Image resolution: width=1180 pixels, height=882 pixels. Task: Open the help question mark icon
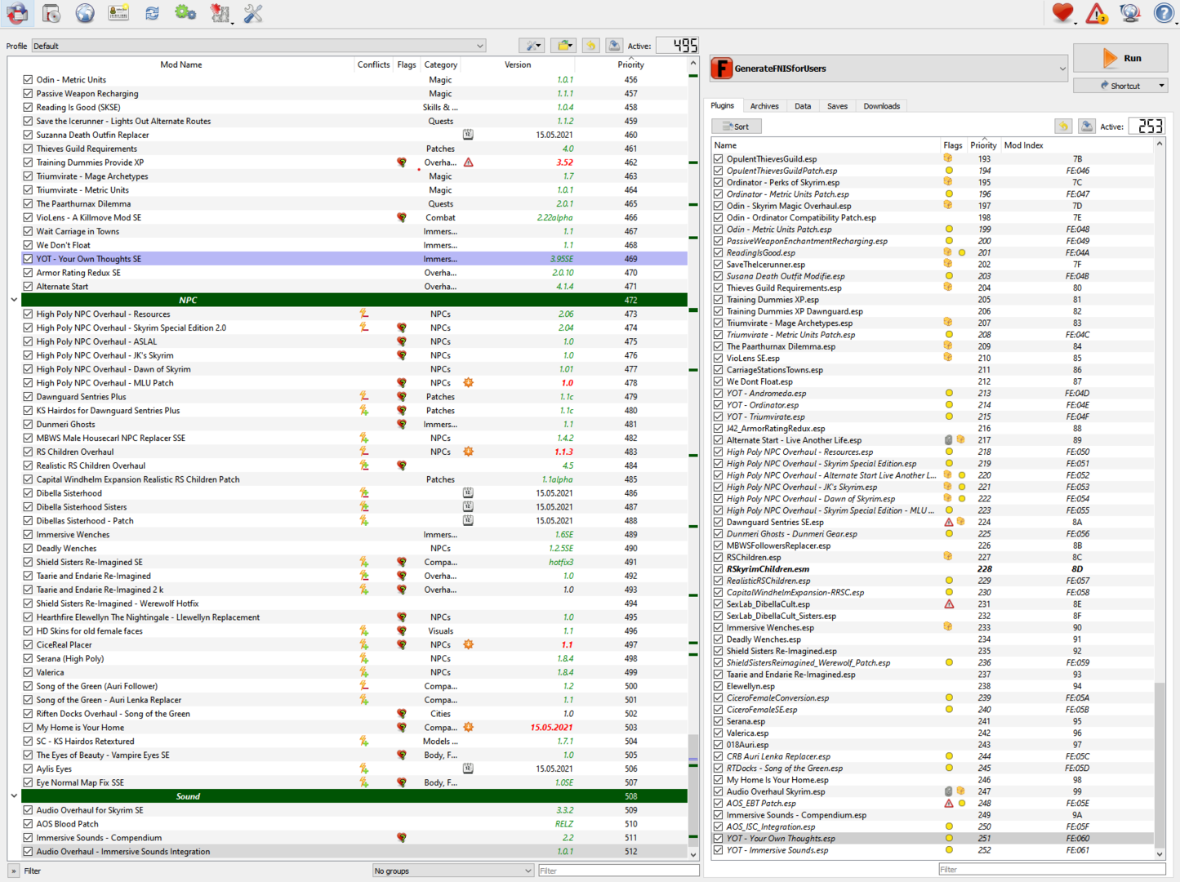click(x=1164, y=13)
